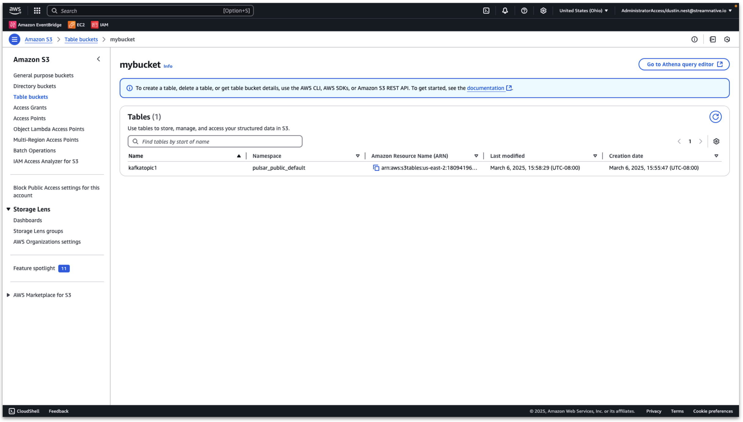Navigate to Table buckets breadcrumb
This screenshot has width=743, height=422.
81,39
